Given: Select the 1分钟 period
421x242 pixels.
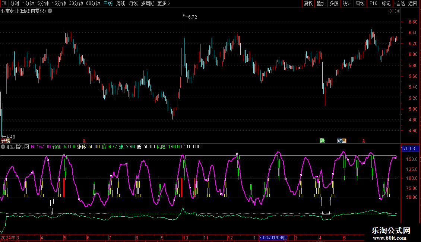Looking at the screenshot, I should coord(28,3).
